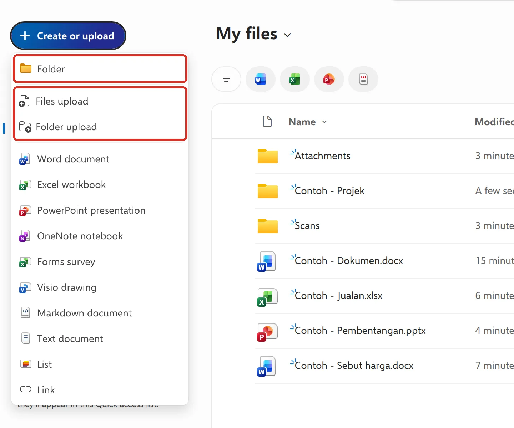Click the Excel icon for Contoh - Jualan.xlsx
The image size is (514, 428).
pos(267,297)
